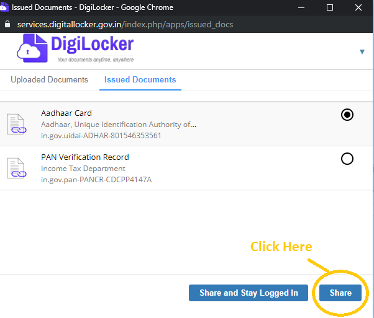Image resolution: width=374 pixels, height=318 pixels.
Task: Click the in.gov.pan-PANCR-CDCPP4147A text
Action: pos(96,180)
